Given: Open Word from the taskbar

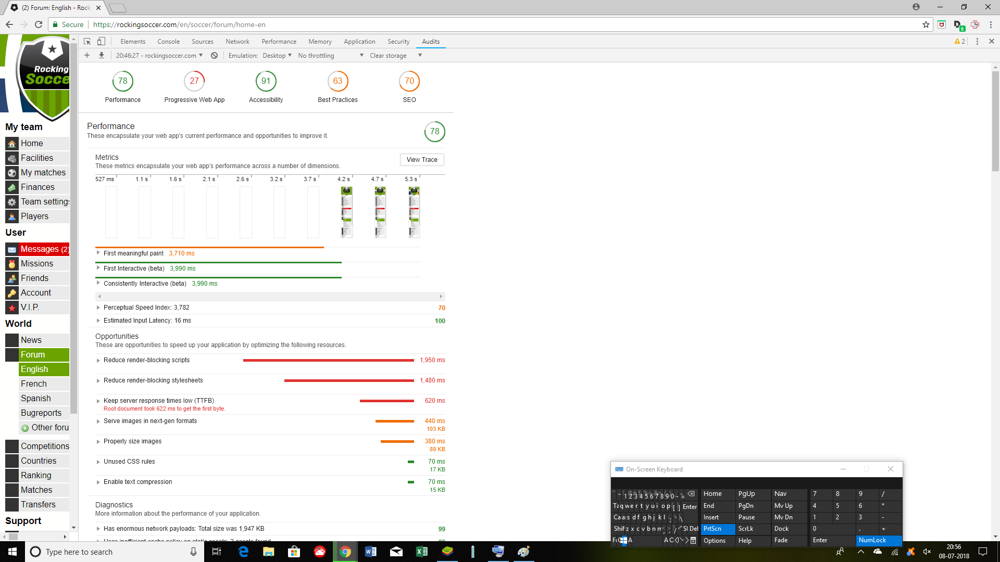Looking at the screenshot, I should click(x=371, y=552).
